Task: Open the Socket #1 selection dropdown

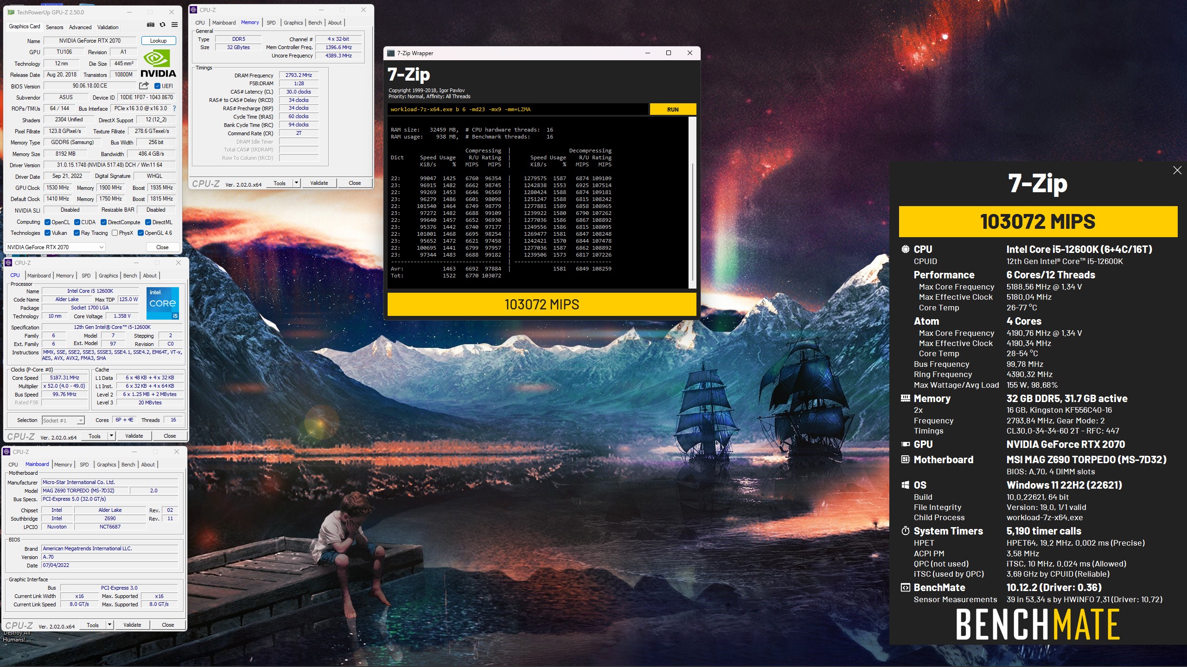Action: coord(63,420)
